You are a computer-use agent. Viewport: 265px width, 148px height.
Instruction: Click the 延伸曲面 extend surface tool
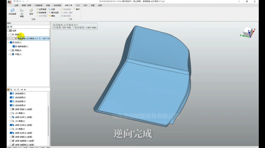tap(66, 9)
